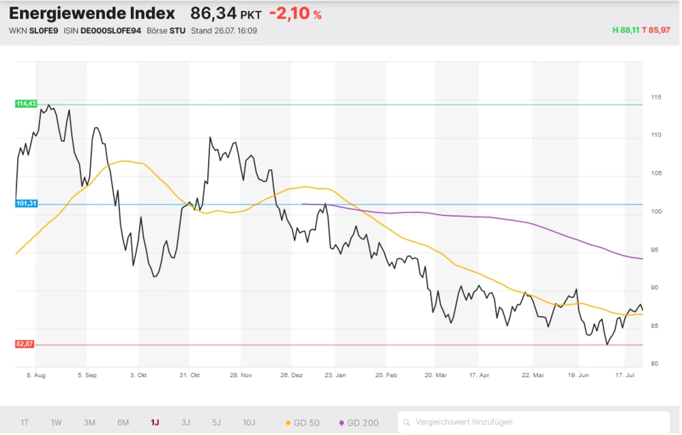Viewport: 682px width, 435px height.
Task: Click the active 1J time range
Action: 155,423
